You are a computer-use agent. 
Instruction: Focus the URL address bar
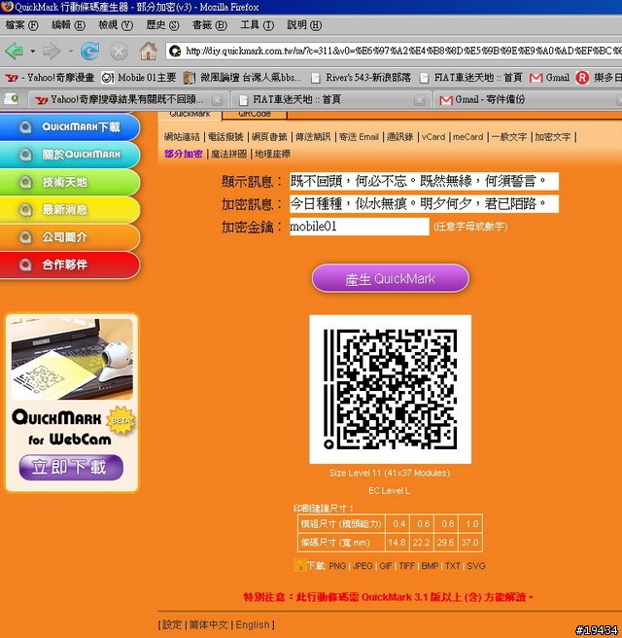394,51
